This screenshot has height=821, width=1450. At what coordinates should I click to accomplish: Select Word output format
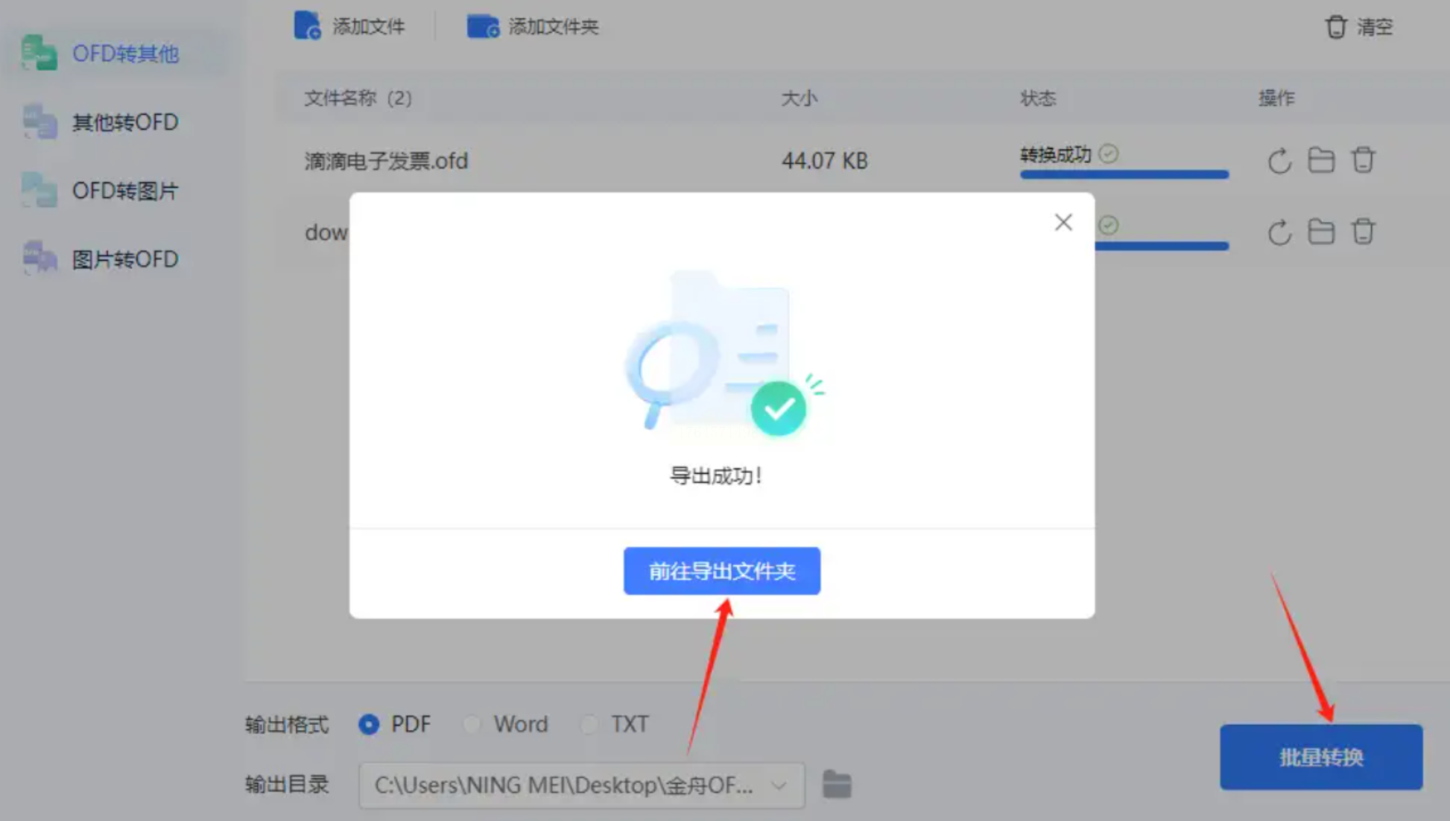[x=472, y=724]
